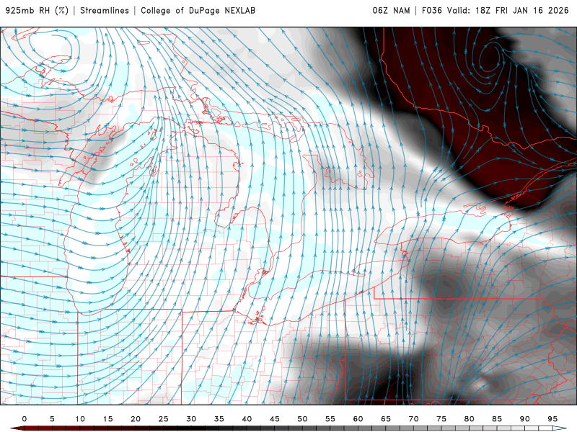
Task: Click the 0 value on the colorbar
Action: [x=25, y=419]
